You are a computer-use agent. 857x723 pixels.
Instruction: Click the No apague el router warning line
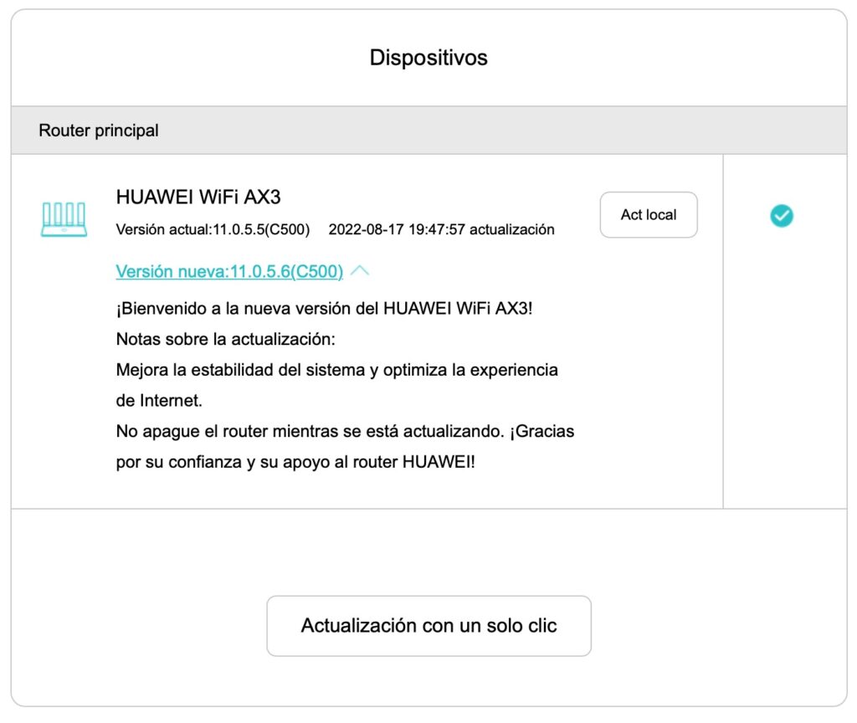(345, 432)
